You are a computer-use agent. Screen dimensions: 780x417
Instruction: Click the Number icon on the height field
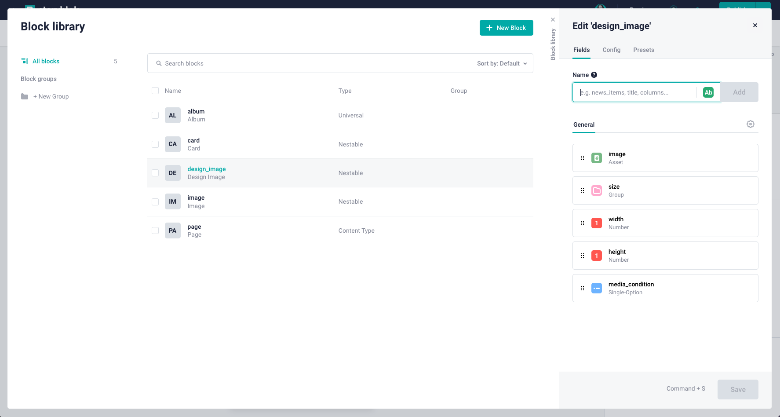pyautogui.click(x=596, y=255)
